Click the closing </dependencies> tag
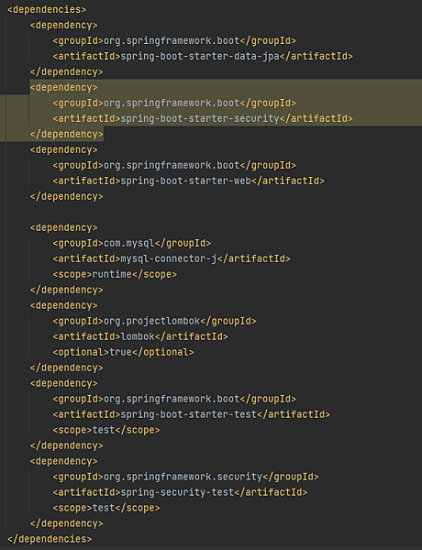The image size is (422, 550). 50,539
